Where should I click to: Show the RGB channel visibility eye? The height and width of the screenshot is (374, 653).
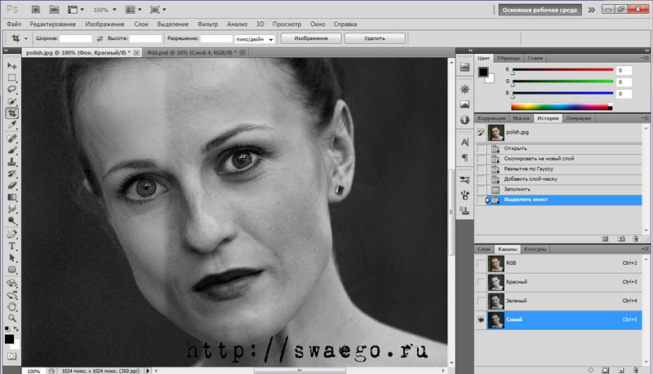481,264
